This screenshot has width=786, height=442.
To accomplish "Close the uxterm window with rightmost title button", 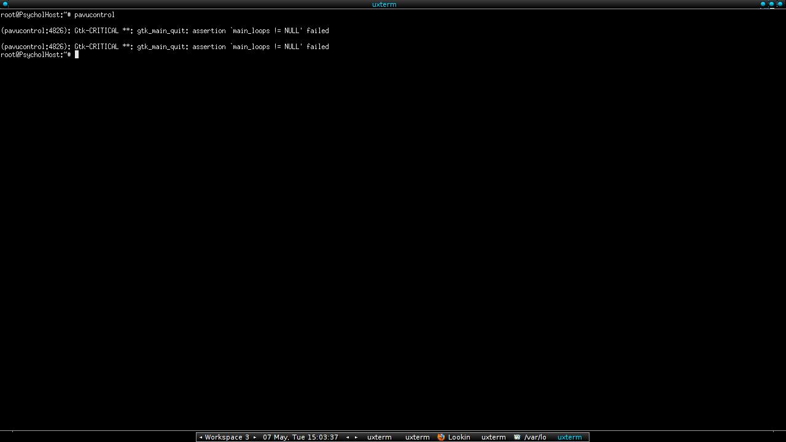I will pyautogui.click(x=780, y=4).
